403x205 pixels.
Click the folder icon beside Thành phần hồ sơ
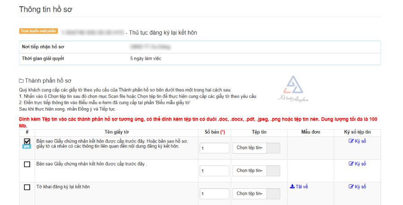click(21, 81)
